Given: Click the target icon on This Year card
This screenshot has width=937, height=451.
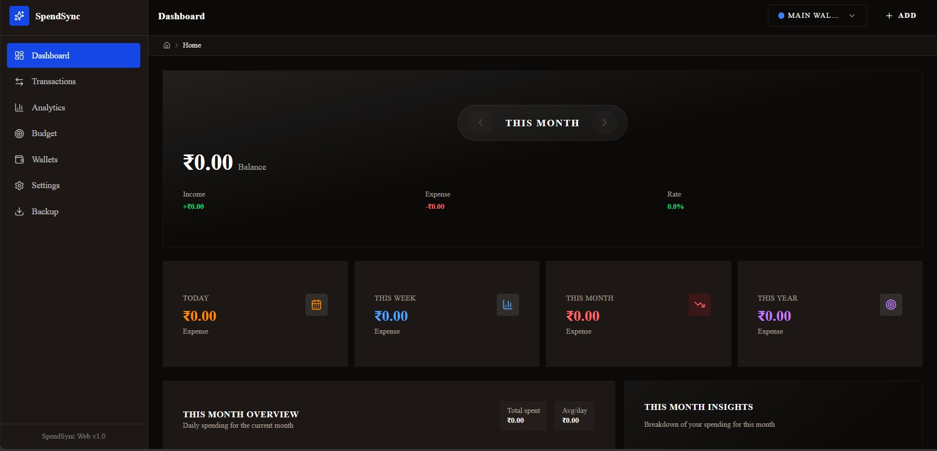Looking at the screenshot, I should 891,304.
